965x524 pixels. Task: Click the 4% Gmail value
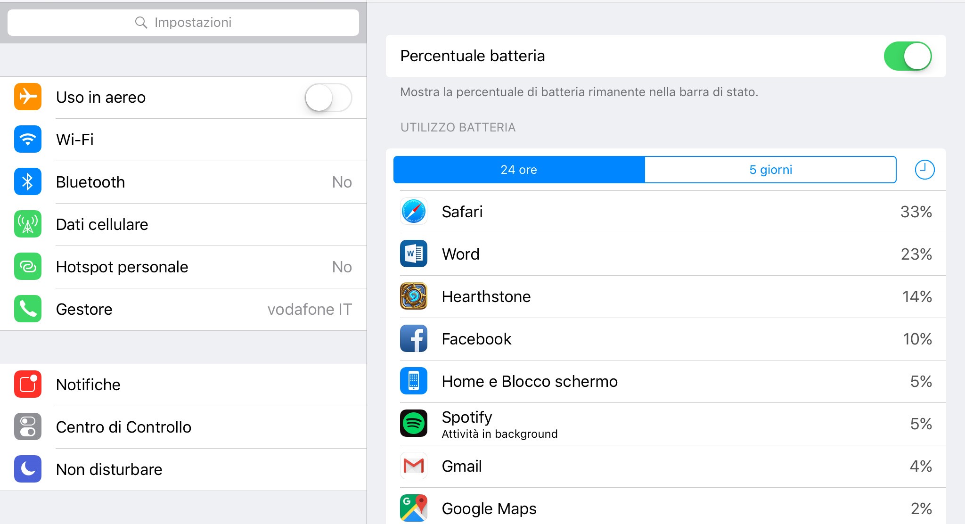click(x=921, y=466)
